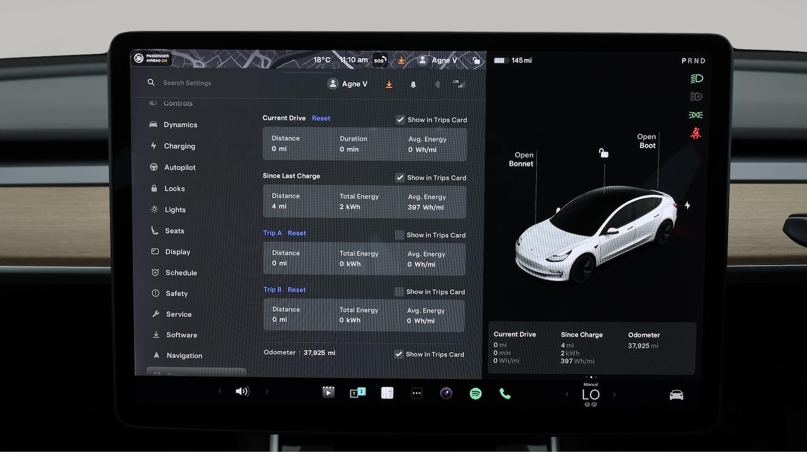Open Navigation settings
Screen dimensions: 807x452
click(178, 356)
